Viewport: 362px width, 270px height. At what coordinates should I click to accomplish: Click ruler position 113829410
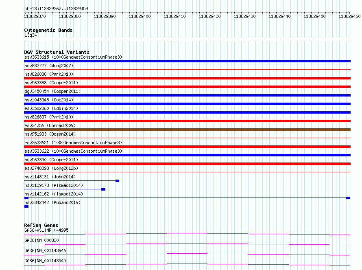[x=174, y=16]
